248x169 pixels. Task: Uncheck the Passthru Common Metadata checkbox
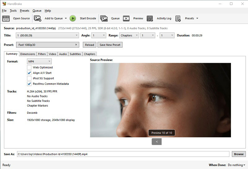coord(29,84)
